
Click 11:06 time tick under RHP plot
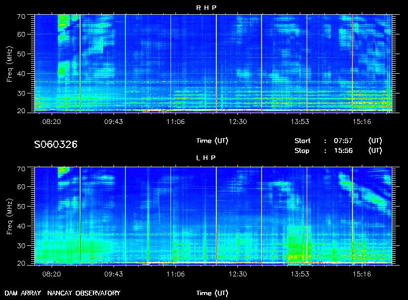click(x=175, y=121)
